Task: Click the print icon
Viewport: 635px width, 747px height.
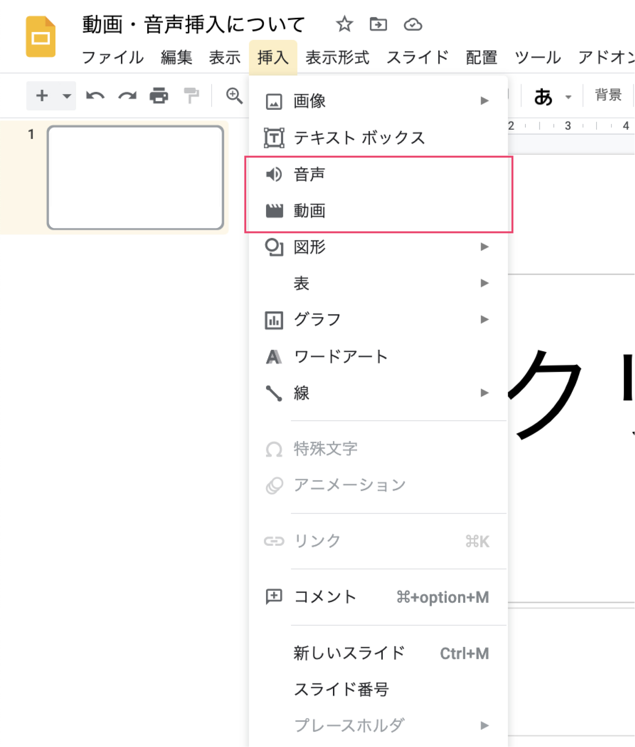Action: pos(159,96)
